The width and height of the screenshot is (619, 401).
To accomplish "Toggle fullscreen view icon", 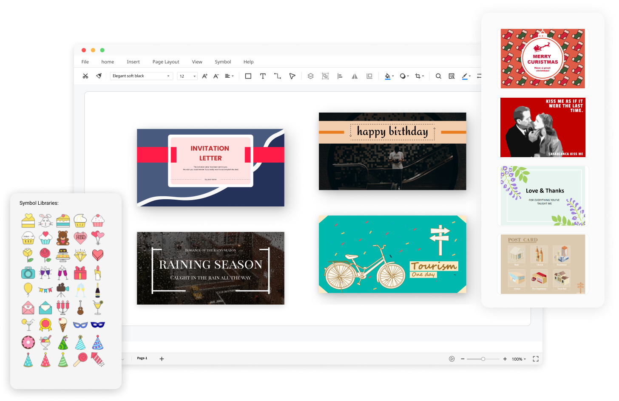I will tap(536, 359).
